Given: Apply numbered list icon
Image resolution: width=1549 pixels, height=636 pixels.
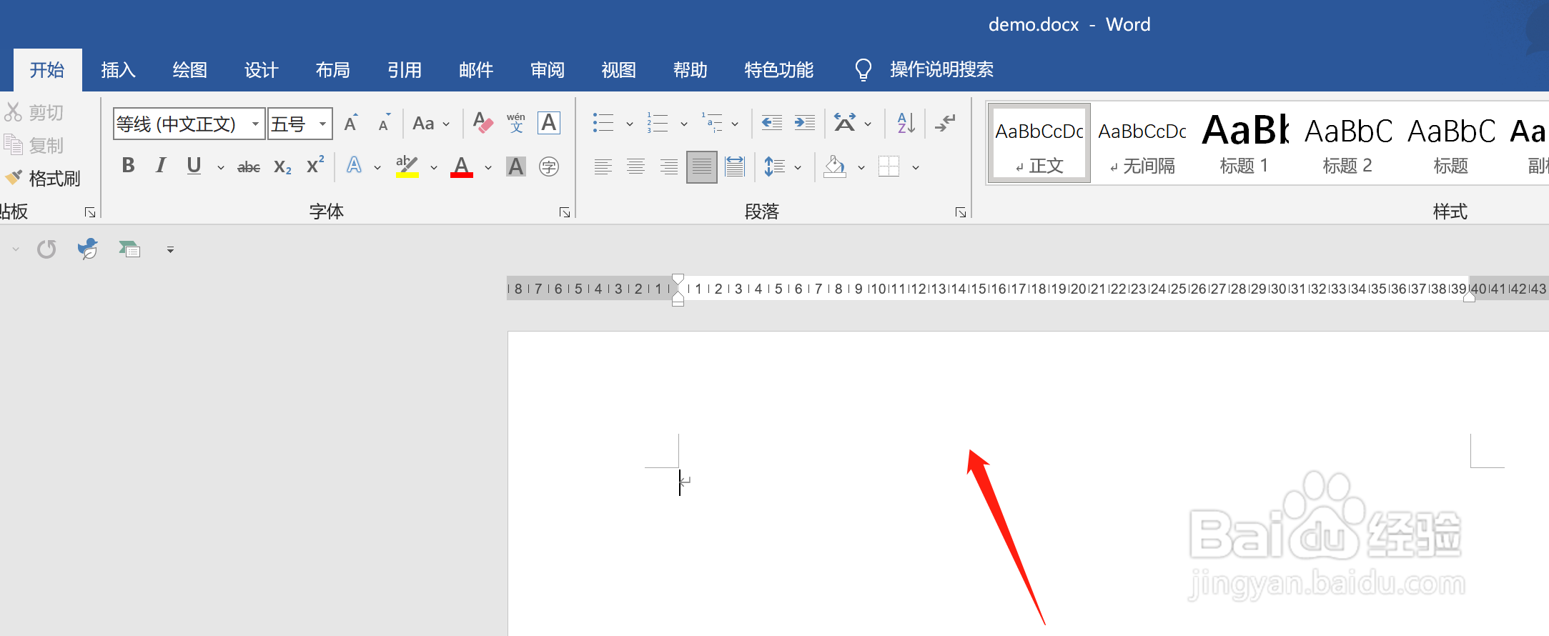Looking at the screenshot, I should point(658,123).
